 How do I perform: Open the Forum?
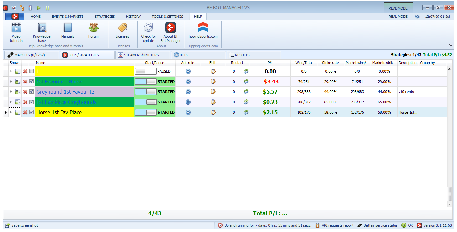(93, 30)
